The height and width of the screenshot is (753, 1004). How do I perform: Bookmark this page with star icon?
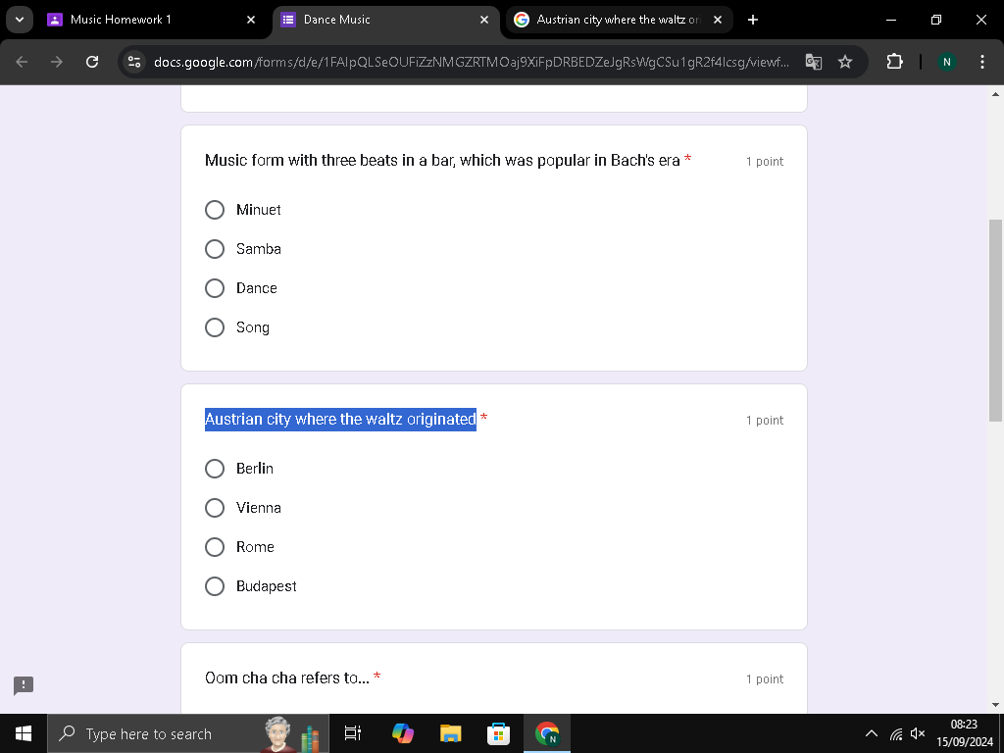pos(845,62)
